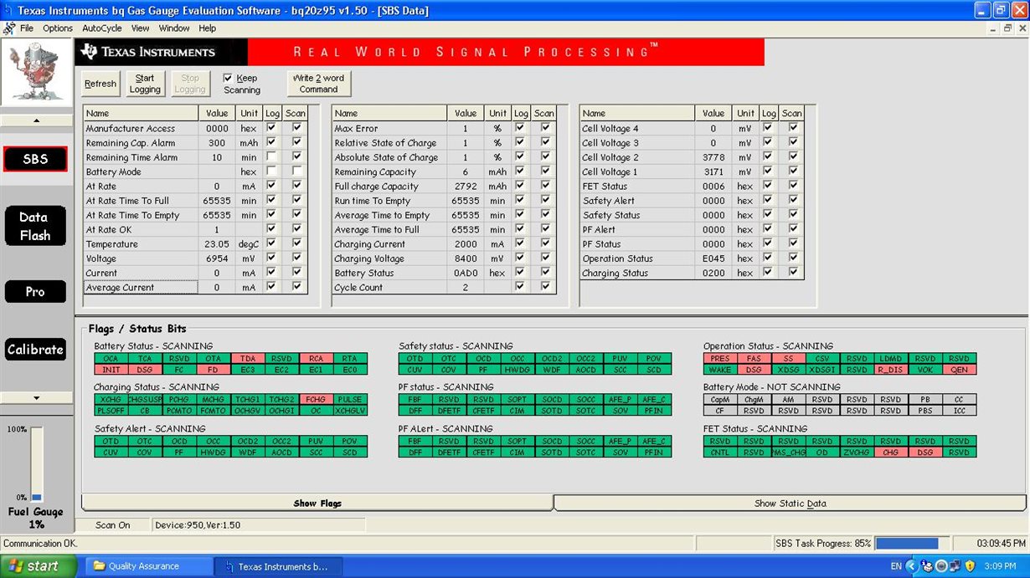Image resolution: width=1030 pixels, height=578 pixels.
Task: Click the Texas Instruments logo banner
Action: [x=161, y=52]
